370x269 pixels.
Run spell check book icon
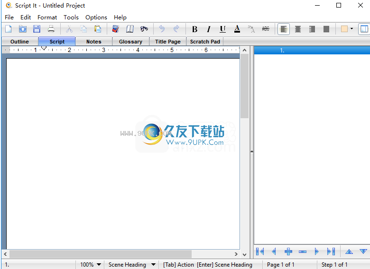pos(116,29)
